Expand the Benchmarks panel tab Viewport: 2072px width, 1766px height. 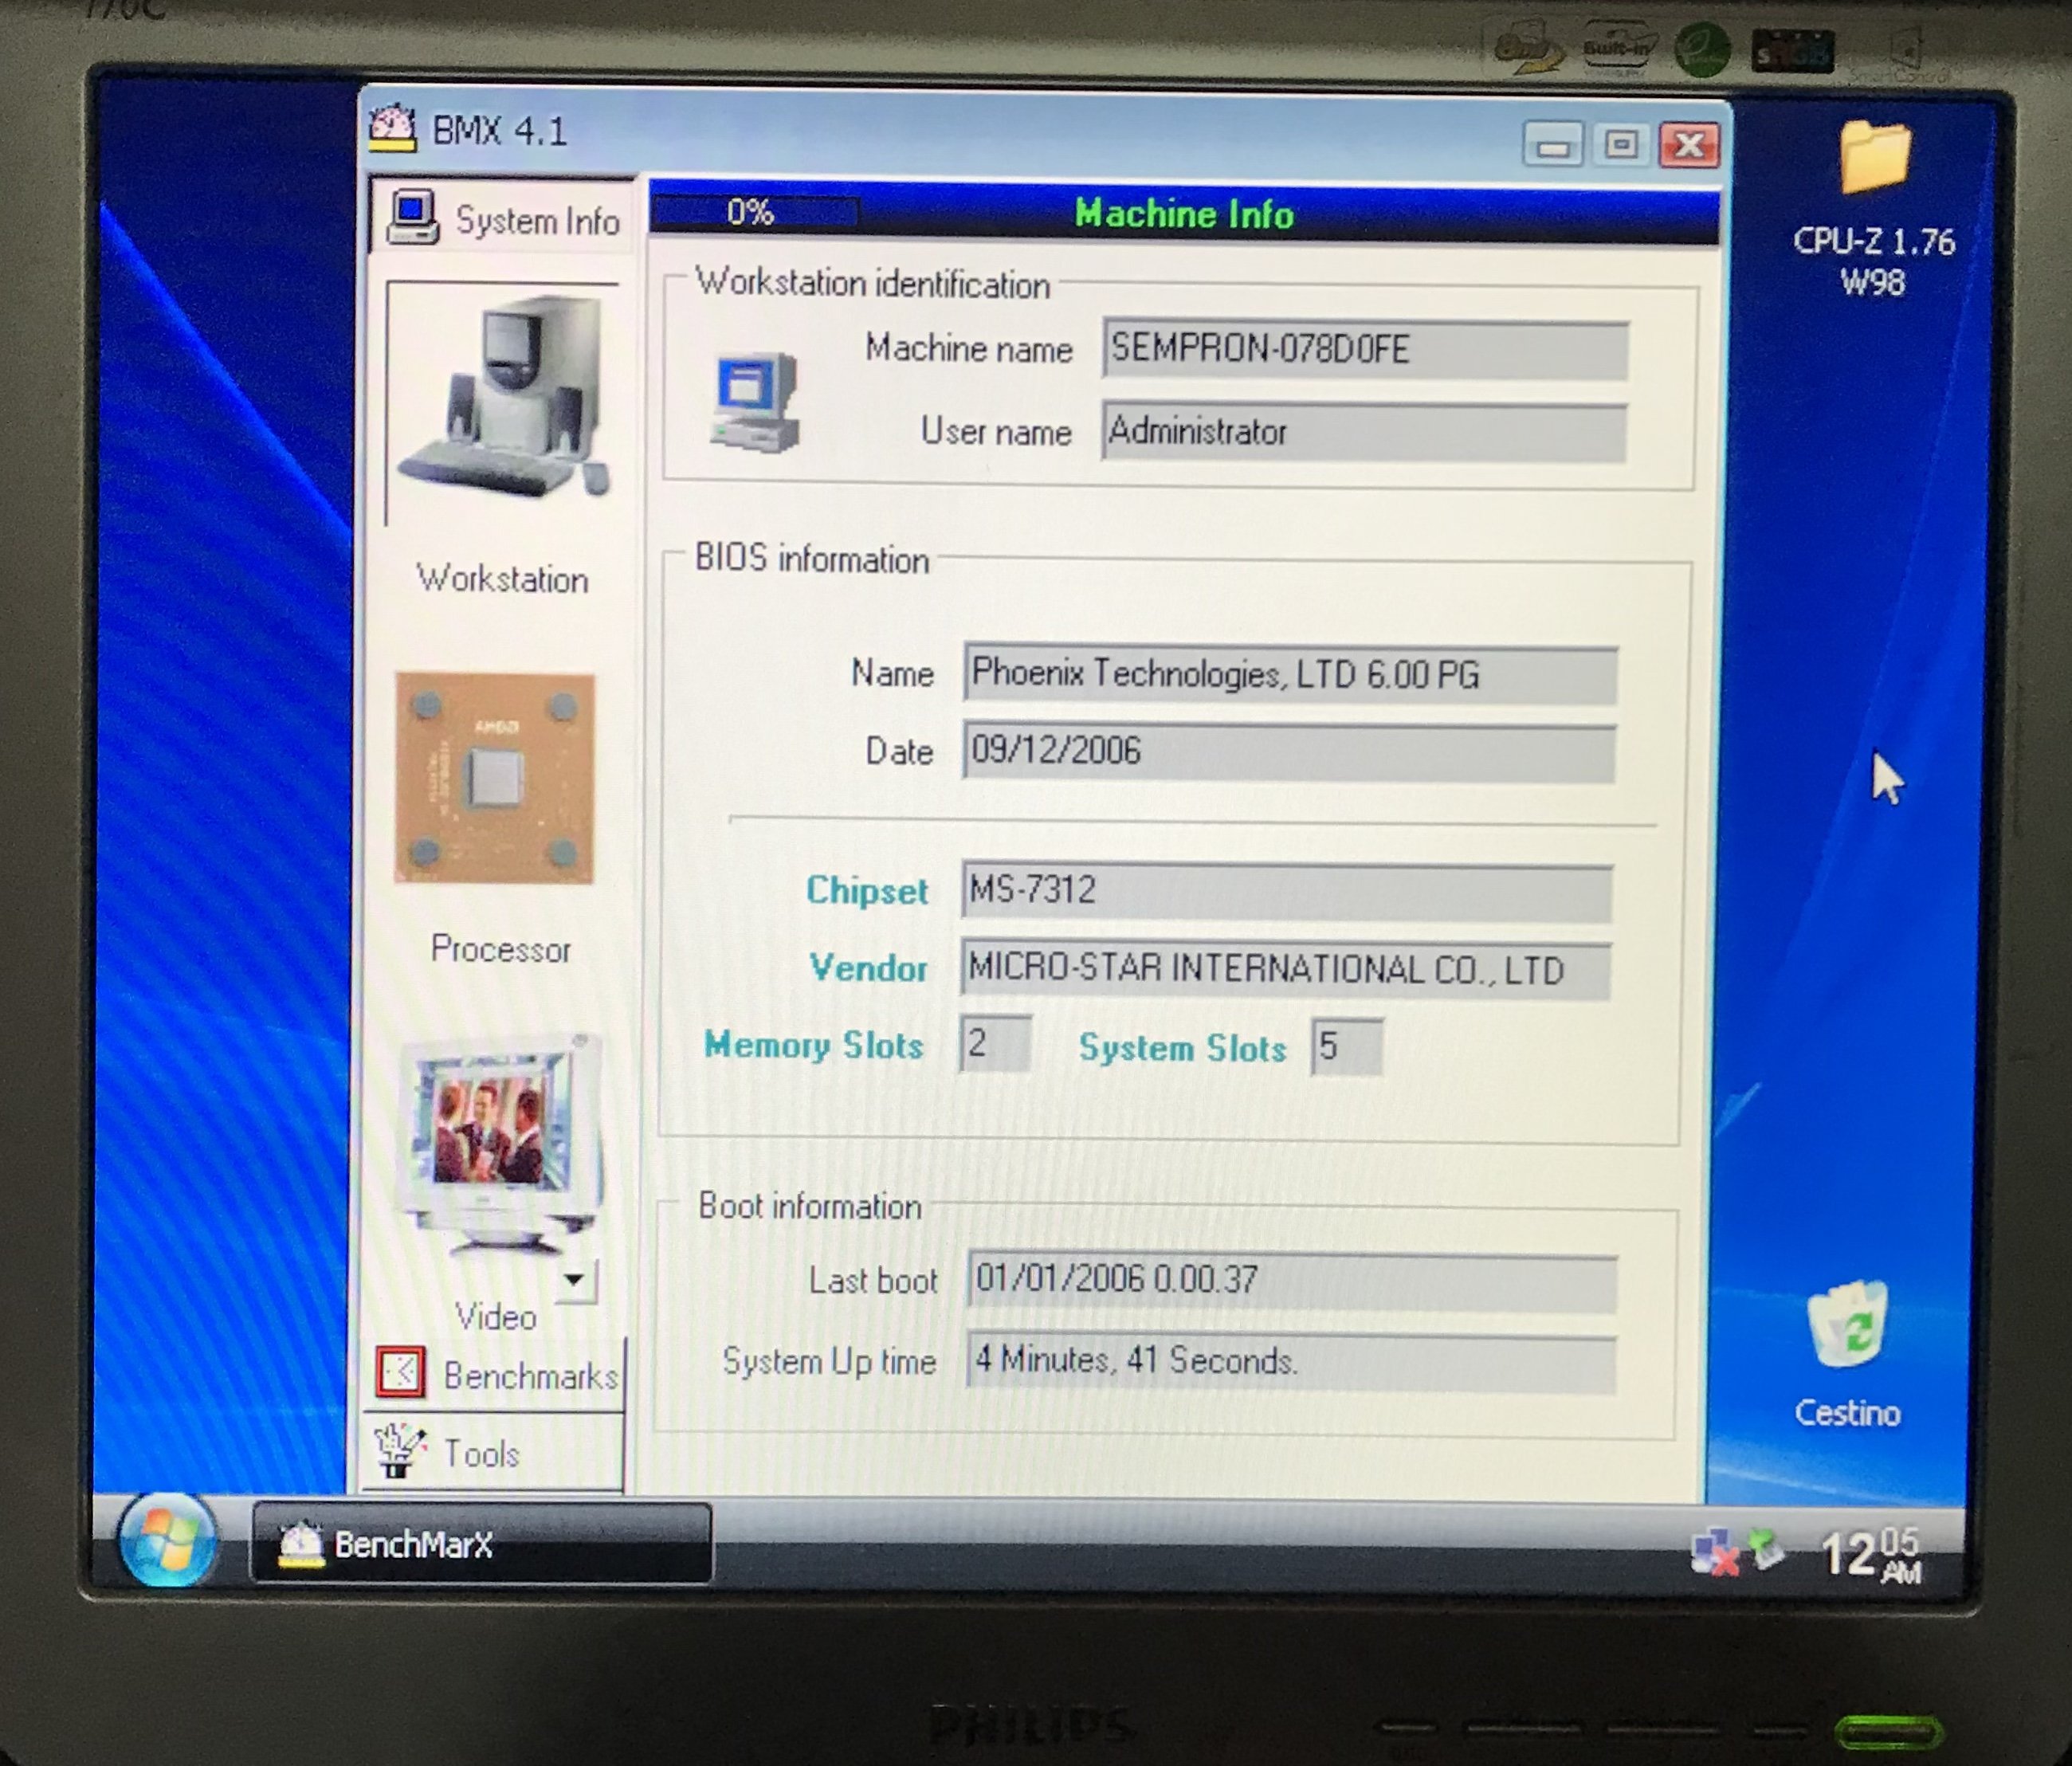[x=530, y=1376]
